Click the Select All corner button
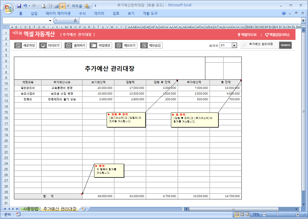Screen dimensions: 308x219 tap(6, 27)
